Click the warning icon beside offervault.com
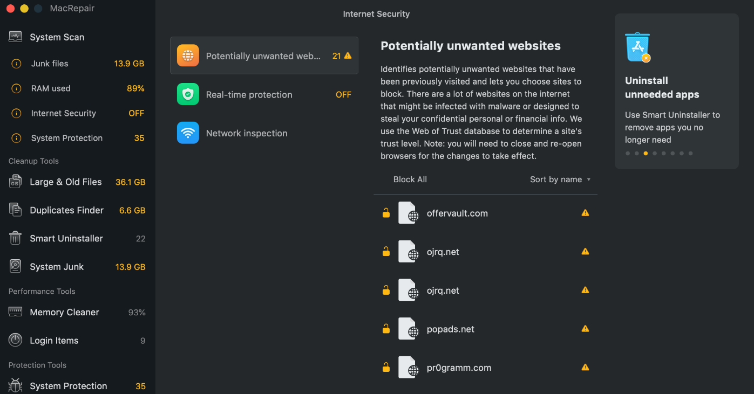 pyautogui.click(x=585, y=213)
